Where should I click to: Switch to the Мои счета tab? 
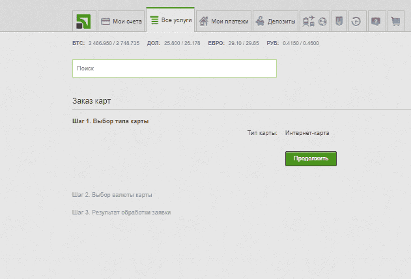(x=120, y=22)
